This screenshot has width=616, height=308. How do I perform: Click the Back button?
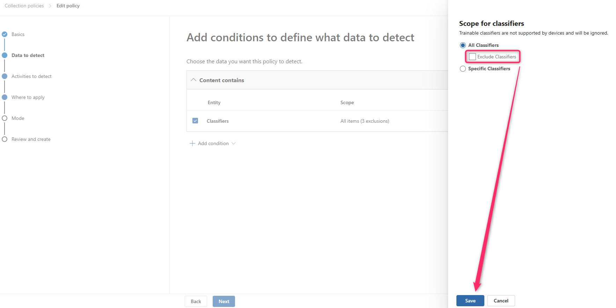tap(196, 301)
